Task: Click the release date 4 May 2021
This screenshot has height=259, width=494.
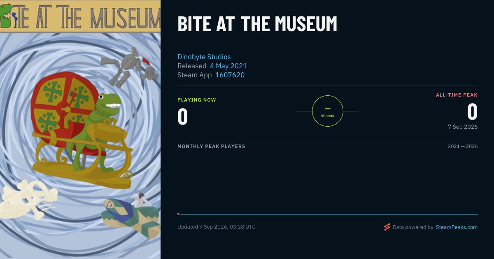Action: point(228,66)
